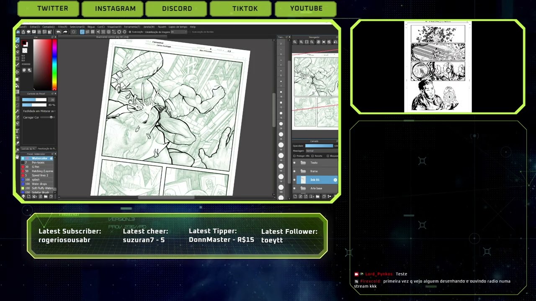This screenshot has width=536, height=301.
Task: Select the Gradient tool
Action: click(18, 92)
